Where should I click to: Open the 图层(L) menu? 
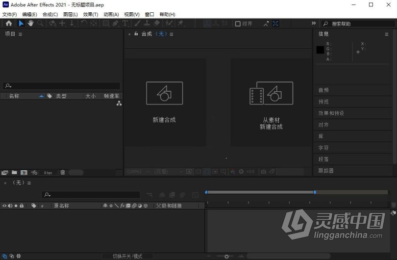click(71, 14)
